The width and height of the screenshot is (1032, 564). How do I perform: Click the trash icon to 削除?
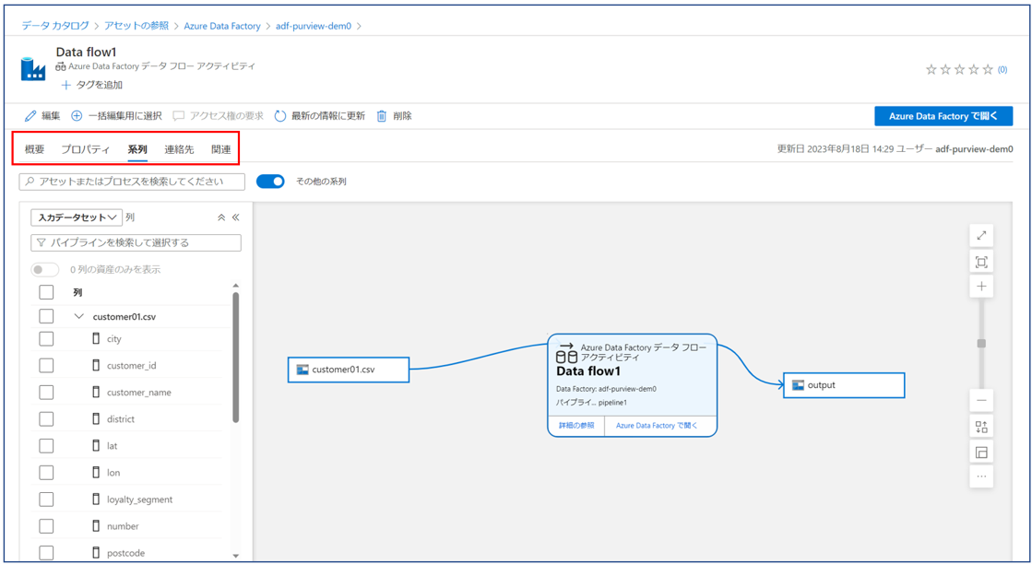(x=382, y=116)
